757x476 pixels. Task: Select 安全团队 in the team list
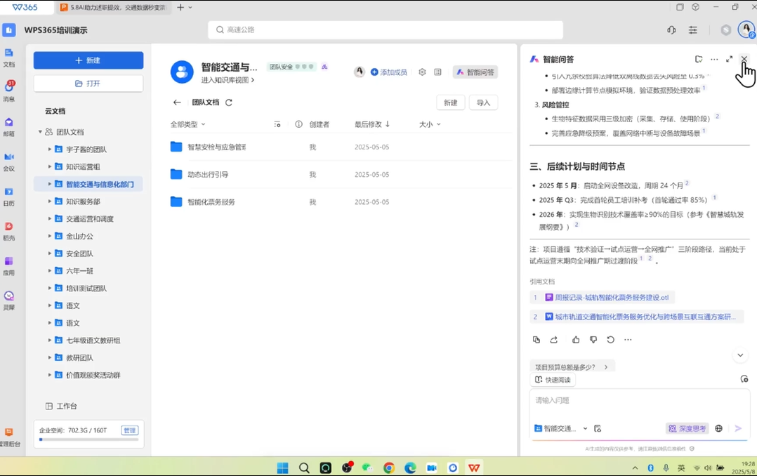79,253
